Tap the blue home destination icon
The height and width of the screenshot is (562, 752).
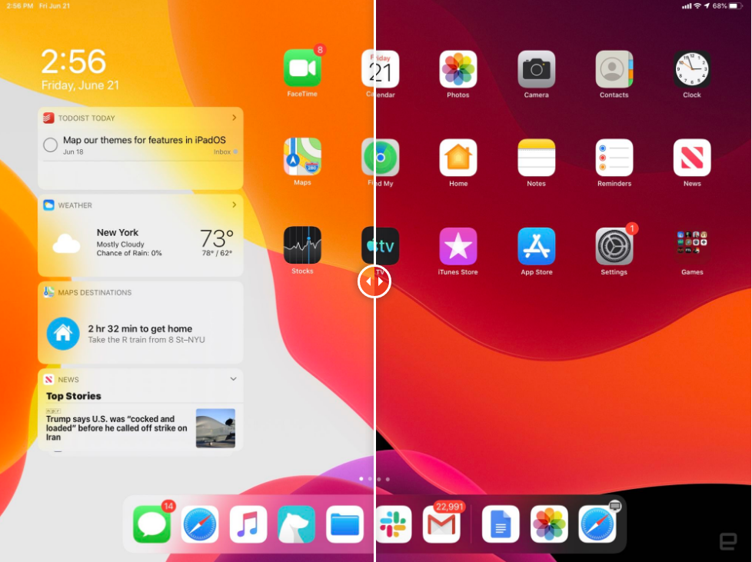(x=63, y=333)
